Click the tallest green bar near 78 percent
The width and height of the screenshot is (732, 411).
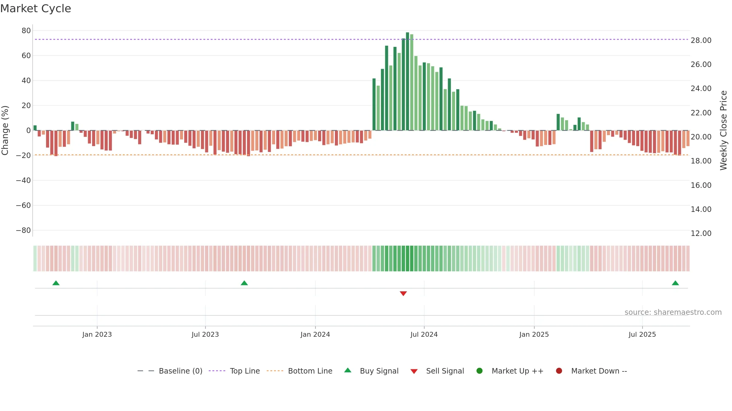point(407,81)
